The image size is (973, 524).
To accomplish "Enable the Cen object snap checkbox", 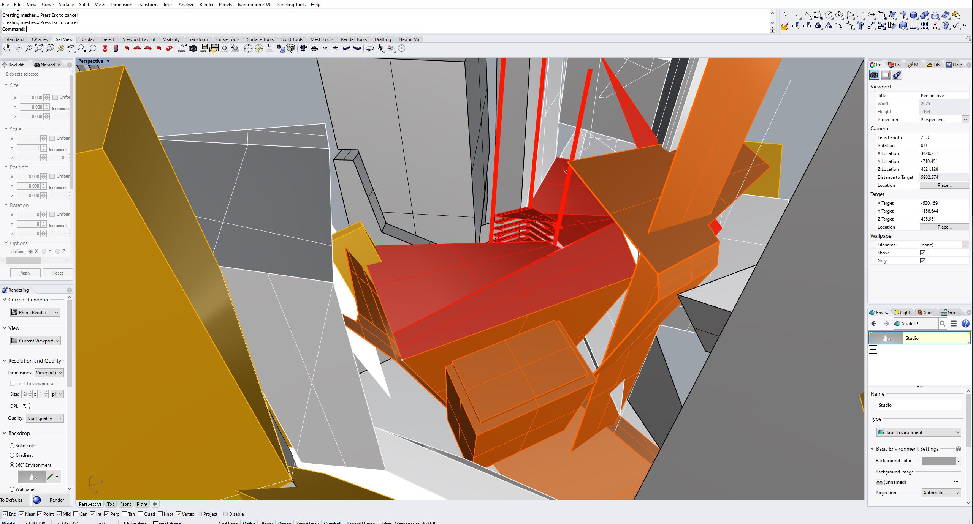I will pyautogui.click(x=76, y=514).
